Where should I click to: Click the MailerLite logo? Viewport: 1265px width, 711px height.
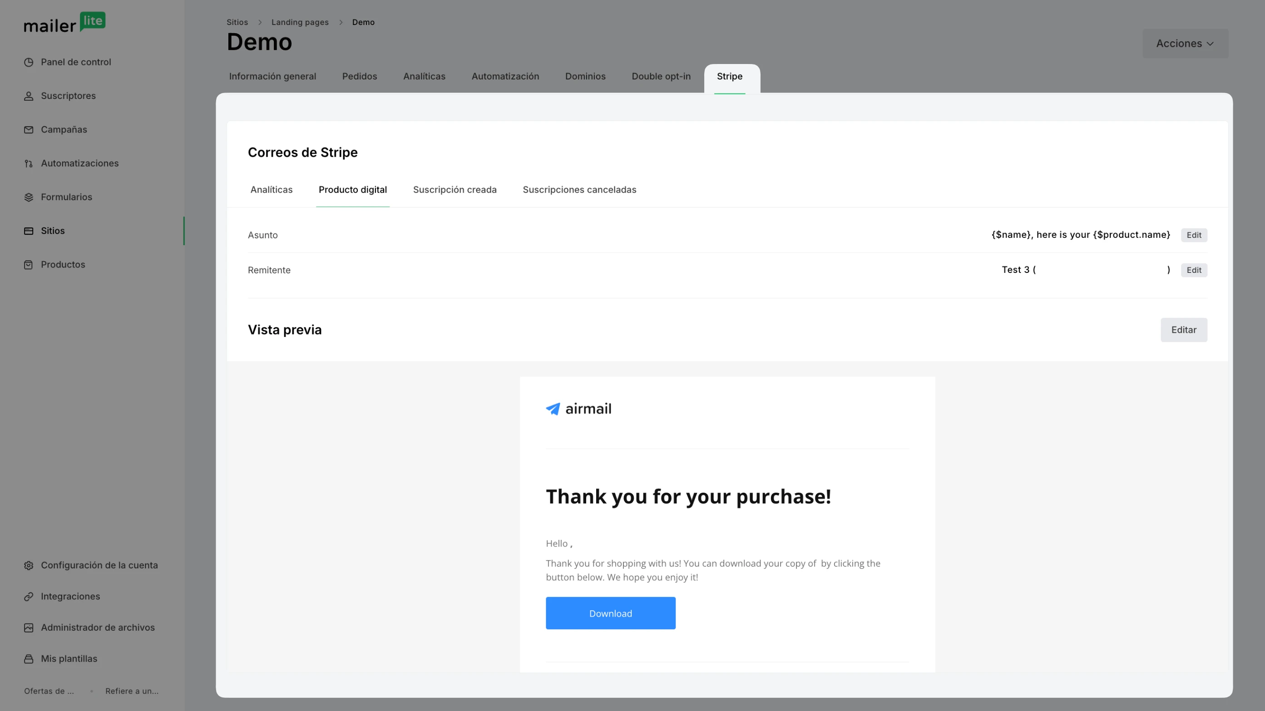(65, 23)
